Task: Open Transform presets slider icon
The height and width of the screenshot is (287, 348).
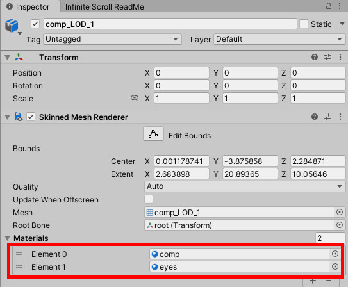Action: (327, 57)
